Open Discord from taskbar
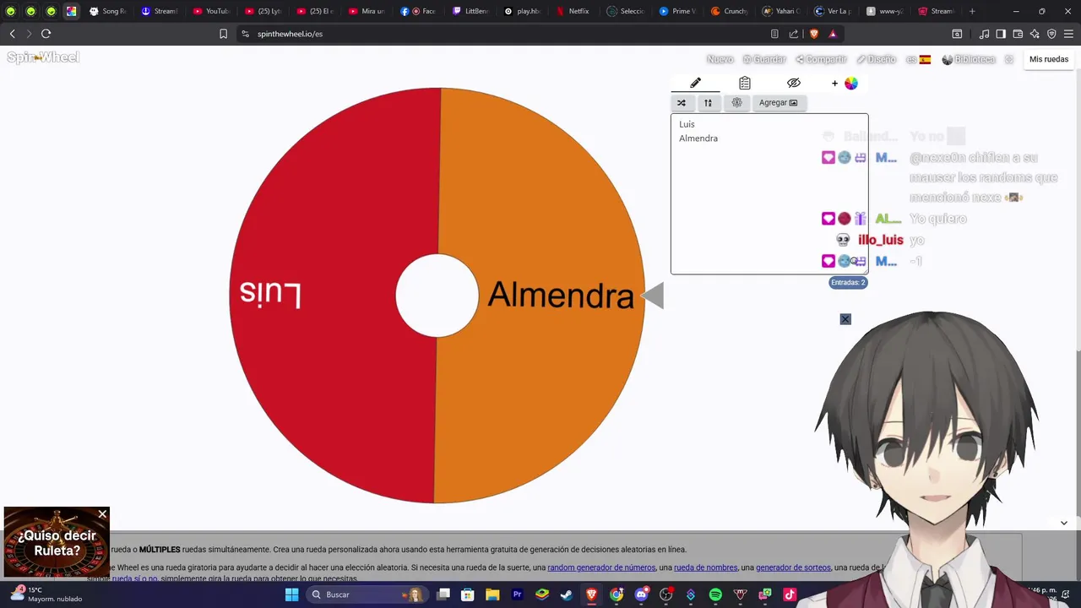The image size is (1081, 608). point(641,594)
